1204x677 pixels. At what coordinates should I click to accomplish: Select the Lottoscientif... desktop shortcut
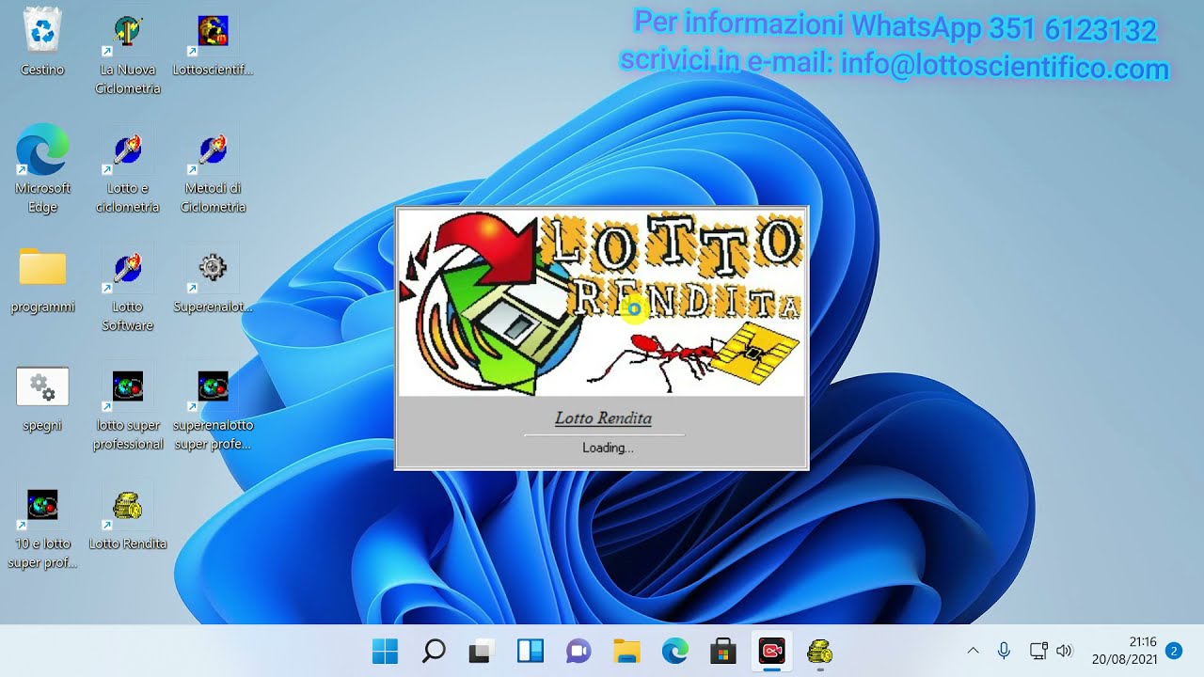(x=214, y=43)
